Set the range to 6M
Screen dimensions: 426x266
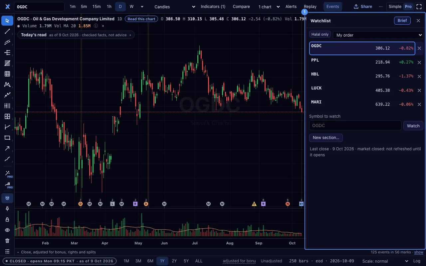click(x=150, y=261)
